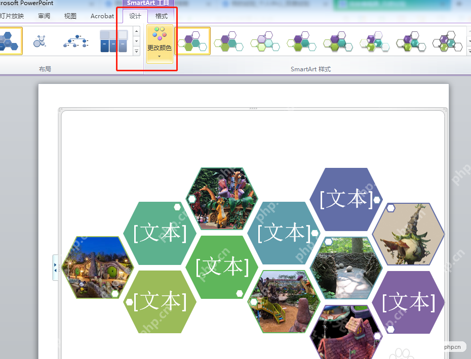The image size is (471, 359).
Task: Apply the first highlighted SmartArt style
Action: pyautogui.click(x=192, y=41)
